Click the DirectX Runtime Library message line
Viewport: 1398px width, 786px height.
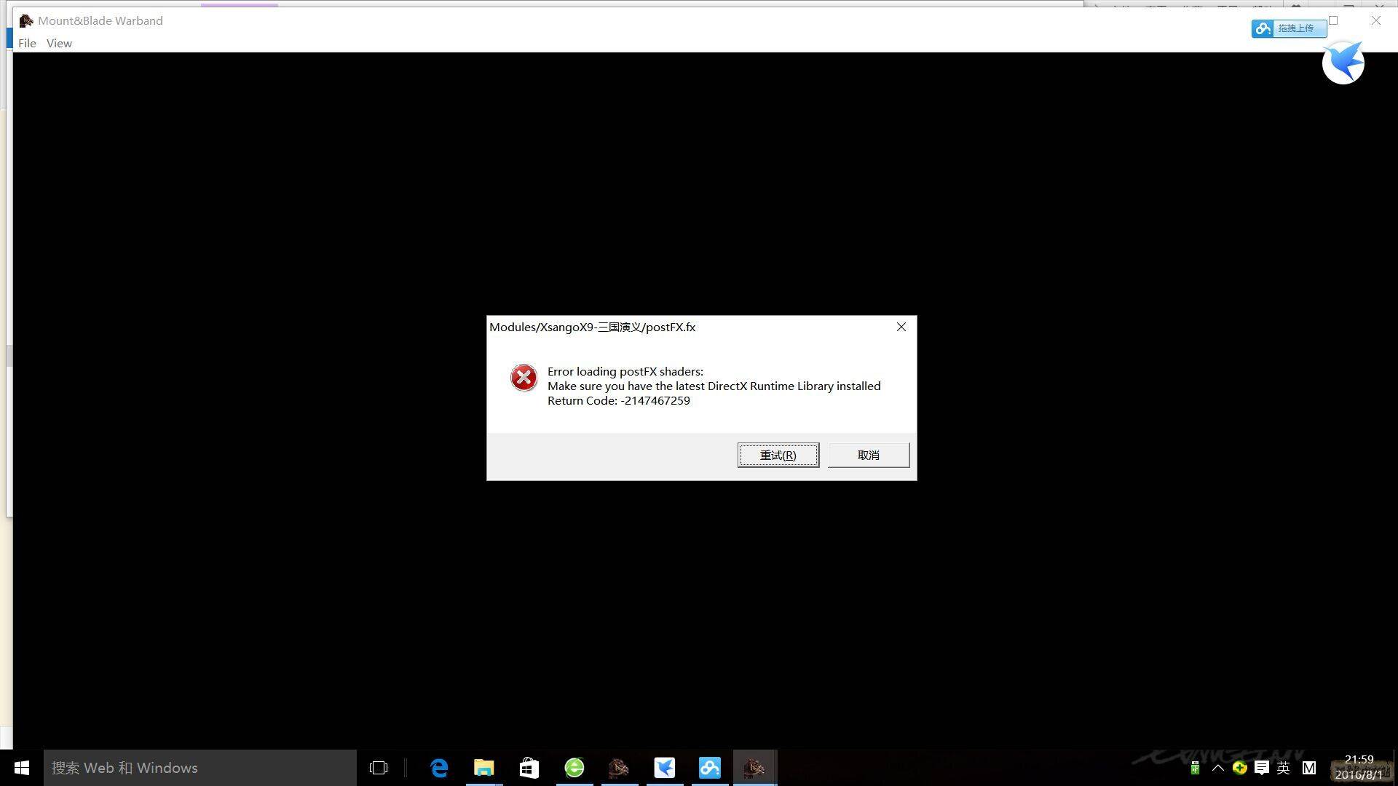tap(714, 386)
